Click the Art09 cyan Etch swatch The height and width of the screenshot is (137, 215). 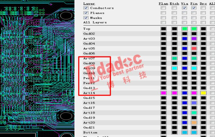point(174,68)
